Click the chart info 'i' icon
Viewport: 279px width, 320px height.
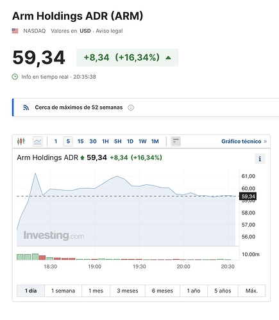pos(260,159)
